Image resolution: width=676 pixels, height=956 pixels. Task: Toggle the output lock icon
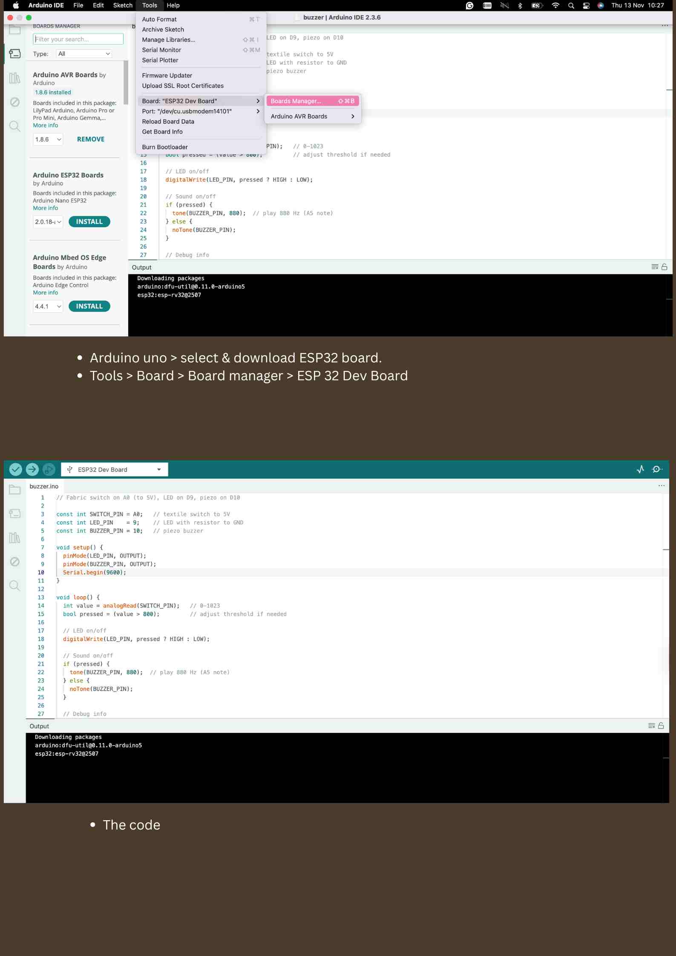click(661, 726)
